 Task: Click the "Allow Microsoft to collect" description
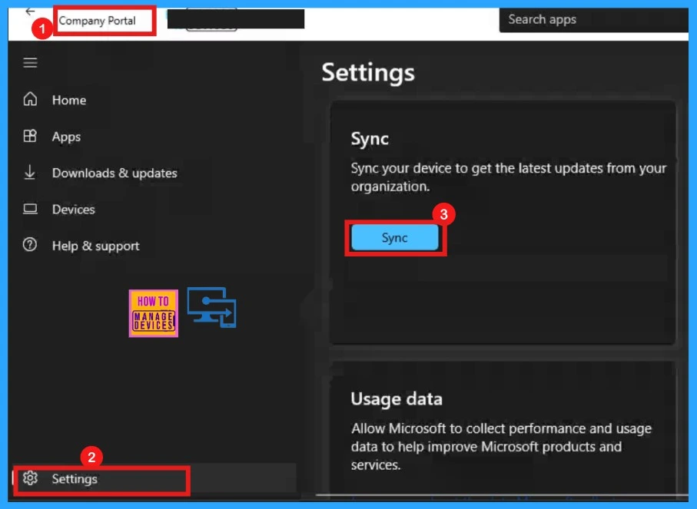click(x=501, y=446)
